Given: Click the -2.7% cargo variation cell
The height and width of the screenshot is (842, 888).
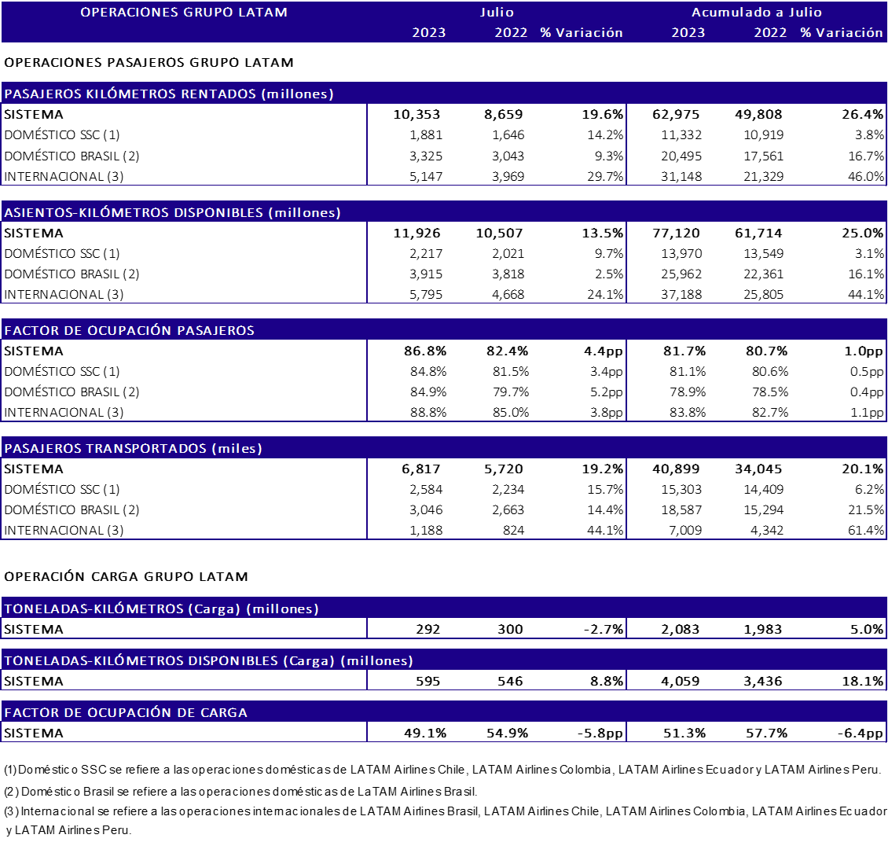Looking at the screenshot, I should (x=604, y=629).
